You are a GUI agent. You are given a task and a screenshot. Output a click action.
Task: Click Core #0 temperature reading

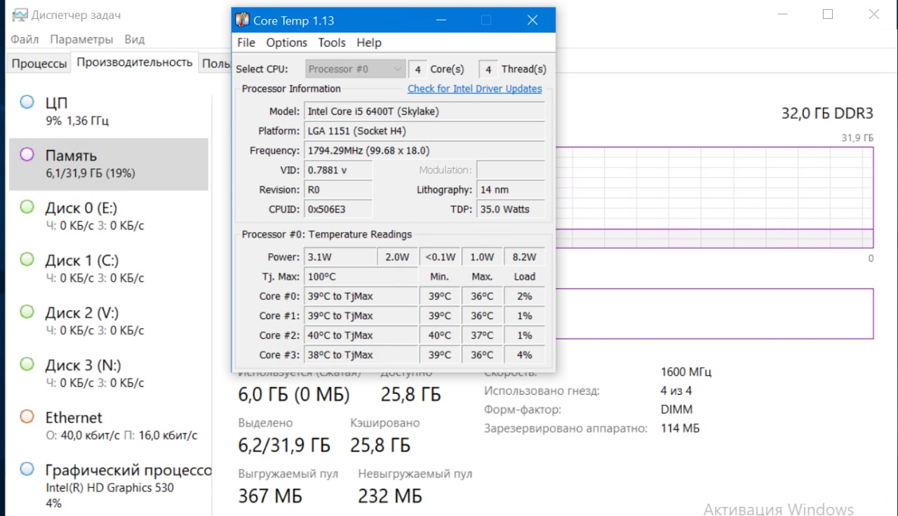(361, 297)
